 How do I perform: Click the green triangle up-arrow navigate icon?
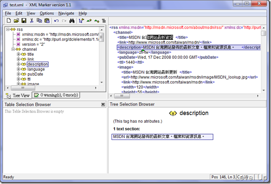pos(89,21)
